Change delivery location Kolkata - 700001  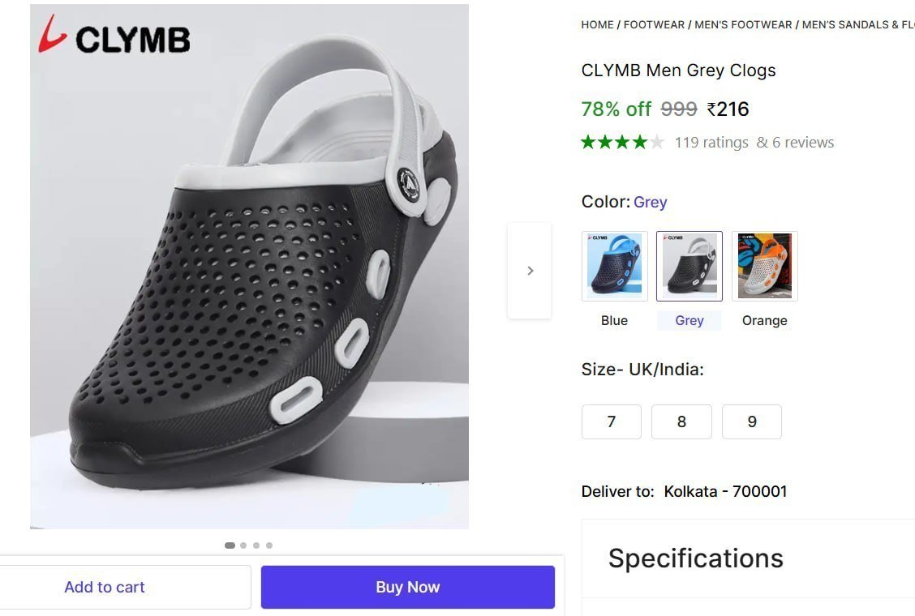(725, 491)
